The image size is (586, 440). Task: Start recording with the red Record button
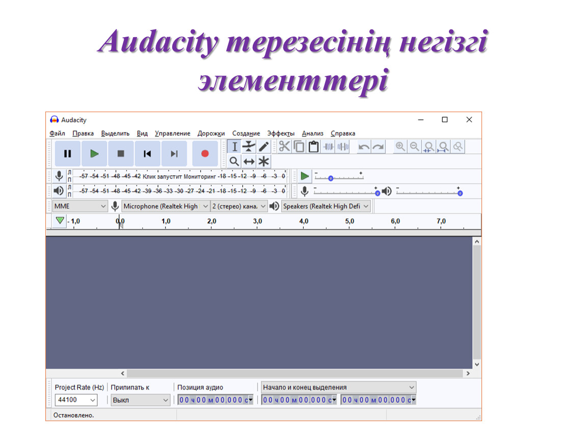205,153
